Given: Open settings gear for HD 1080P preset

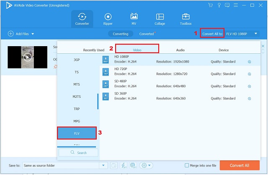Looking at the screenshot, I should (249, 62).
